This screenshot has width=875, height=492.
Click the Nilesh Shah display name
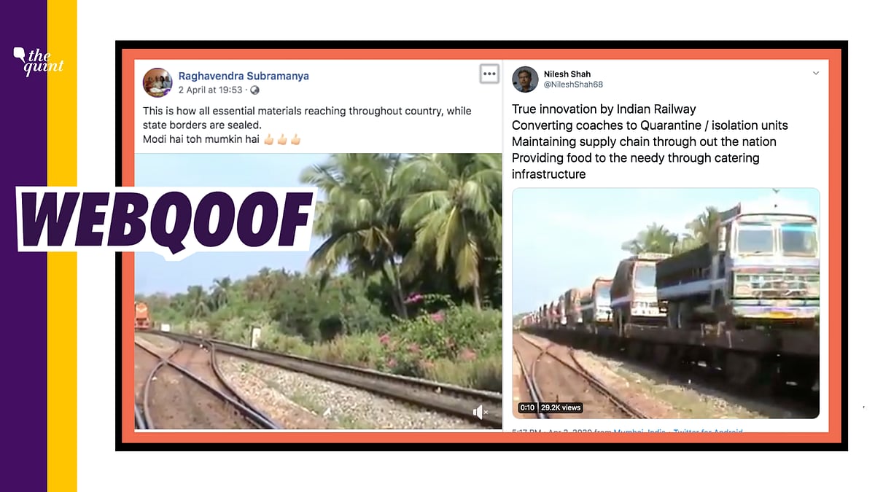(567, 74)
